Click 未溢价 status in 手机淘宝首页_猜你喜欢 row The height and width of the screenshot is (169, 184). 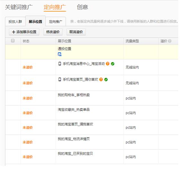click(28, 83)
